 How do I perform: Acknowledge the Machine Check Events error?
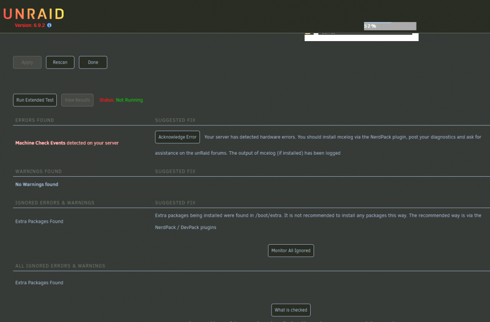177,137
